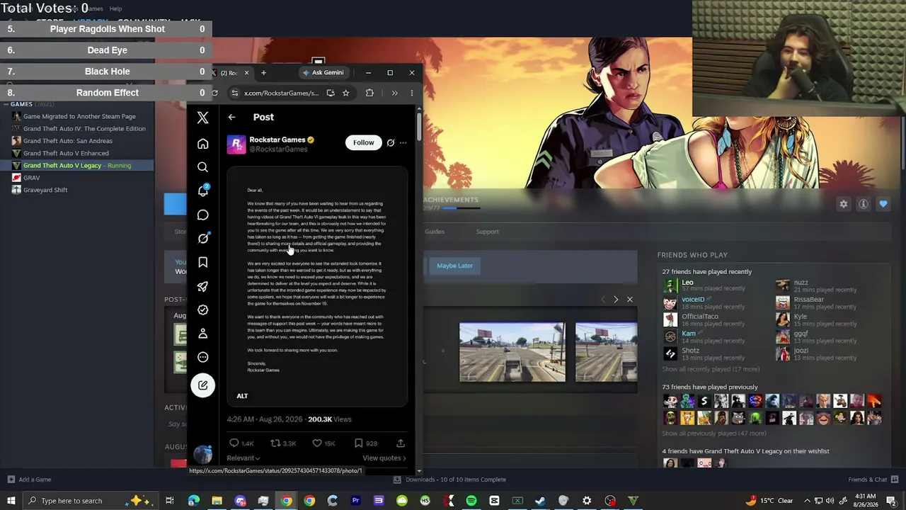Open Windows Task View button
This screenshot has width=906, height=510.
[x=170, y=501]
